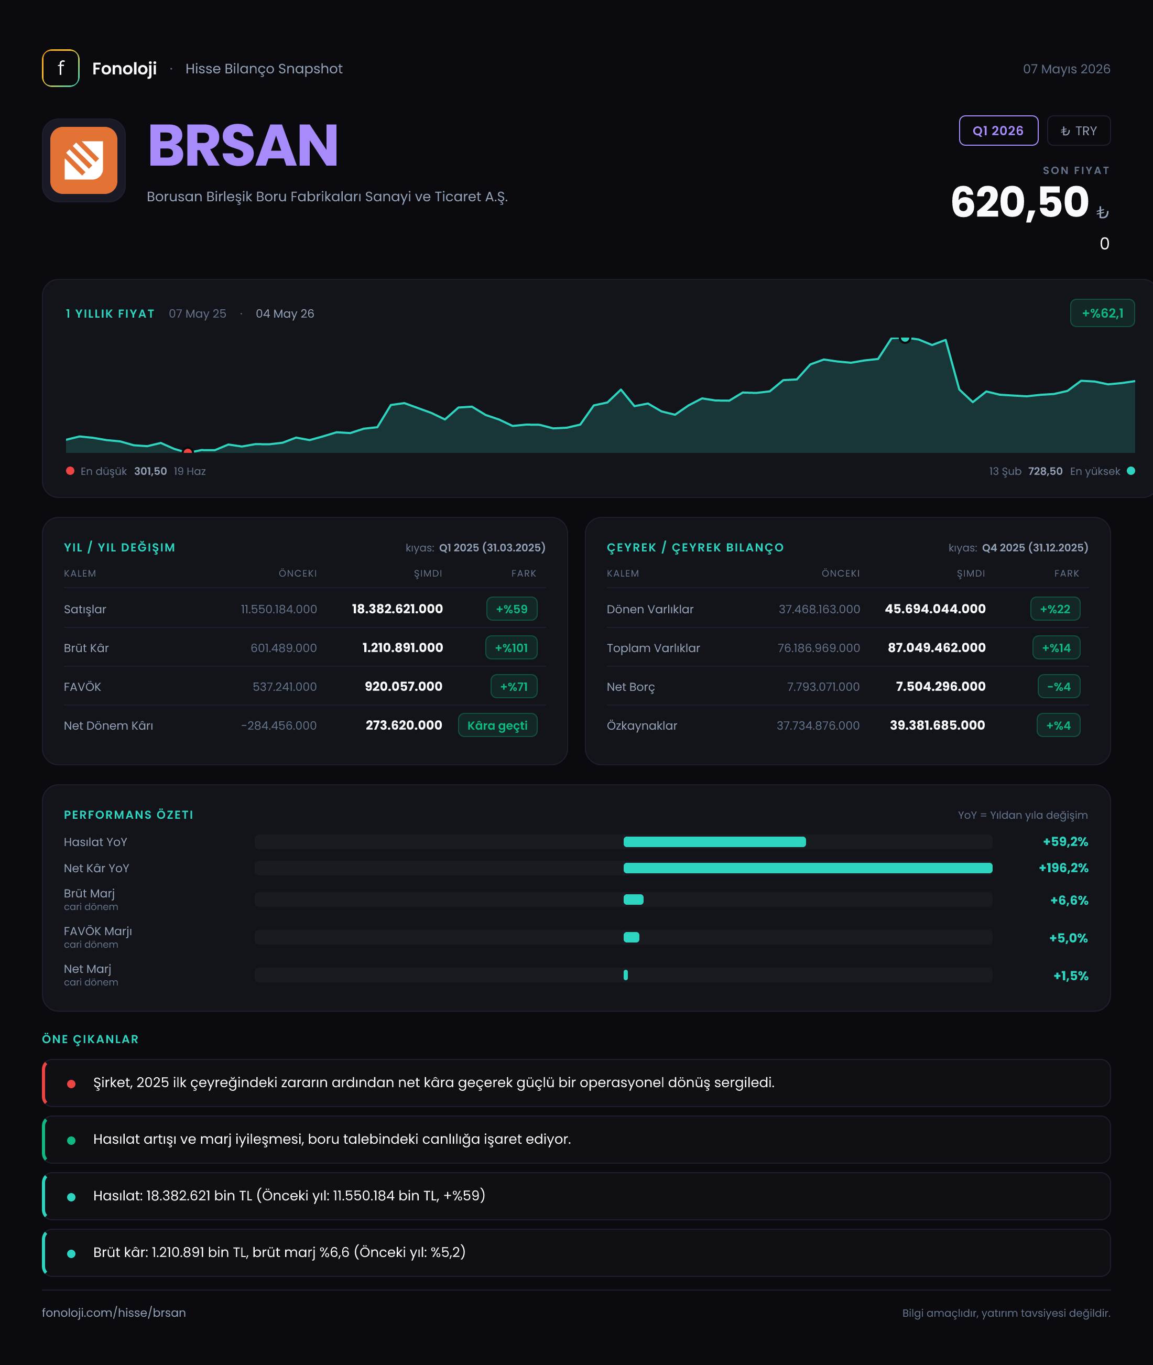The image size is (1153, 1365).
Task: Click the +%22 badge for Dönen Varlıklar
Action: 1055,609
